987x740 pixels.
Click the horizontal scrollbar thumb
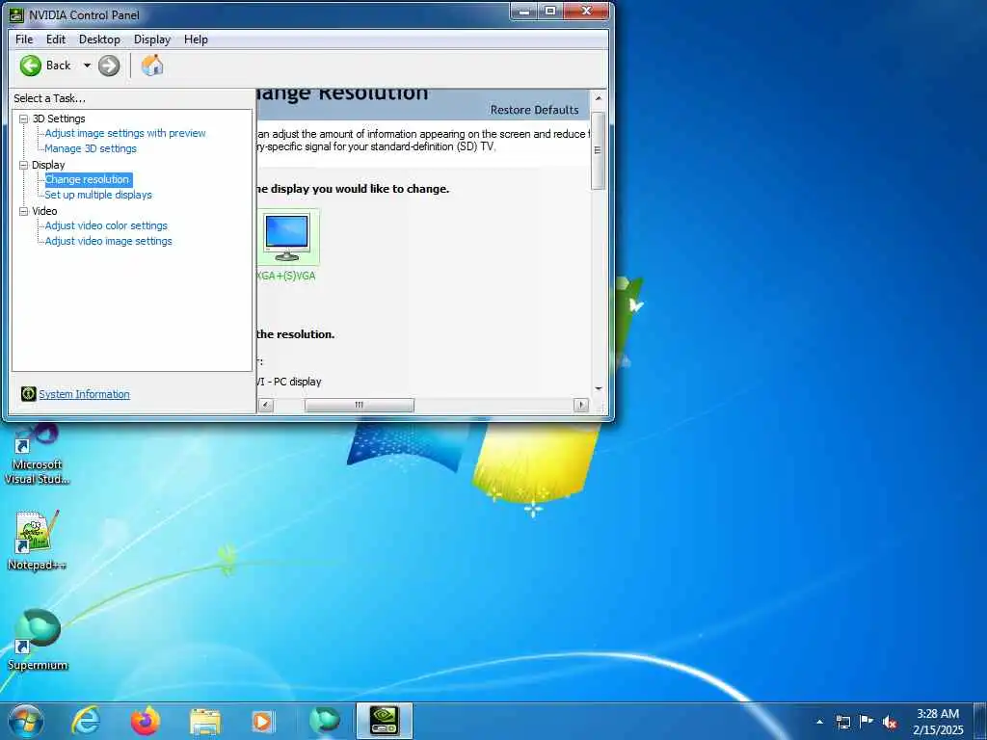(360, 405)
